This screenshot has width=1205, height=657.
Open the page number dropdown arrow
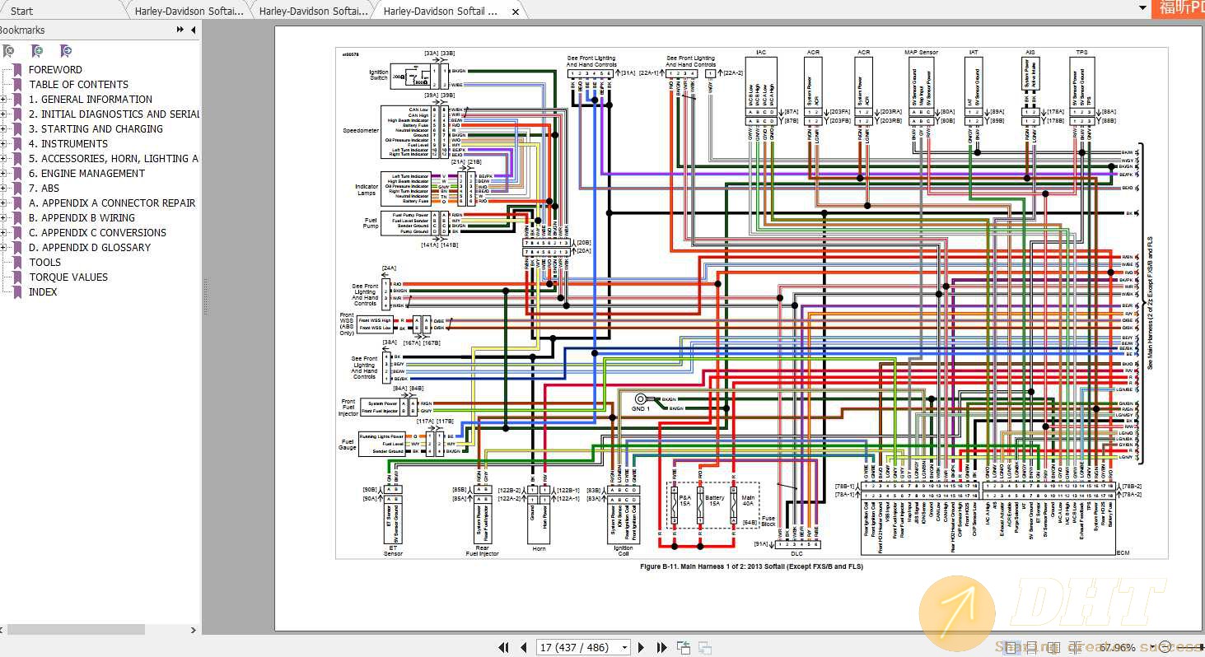[x=625, y=648]
